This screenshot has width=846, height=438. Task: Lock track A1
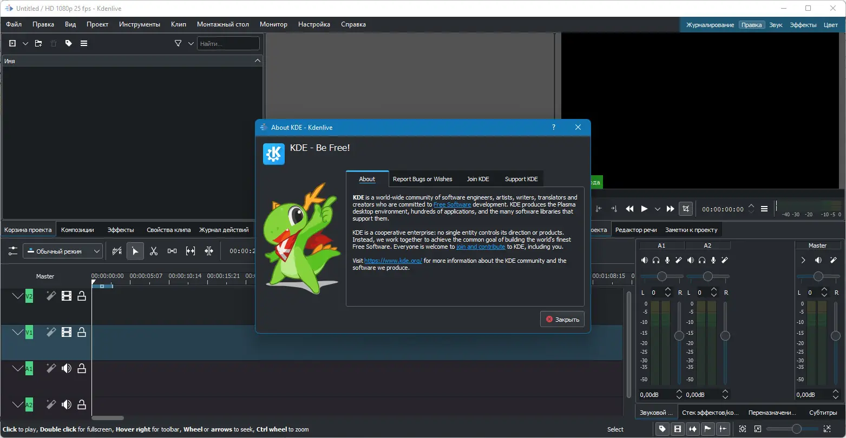pyautogui.click(x=82, y=368)
